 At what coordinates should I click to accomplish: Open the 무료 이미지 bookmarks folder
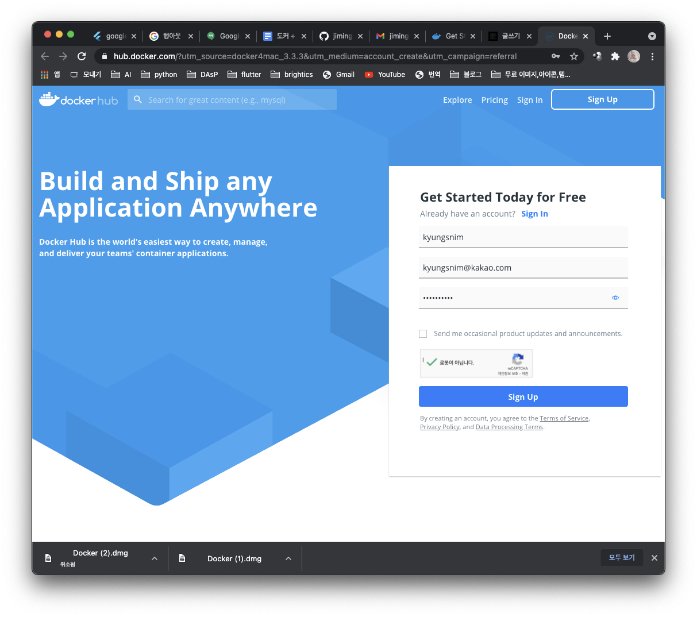coord(530,75)
